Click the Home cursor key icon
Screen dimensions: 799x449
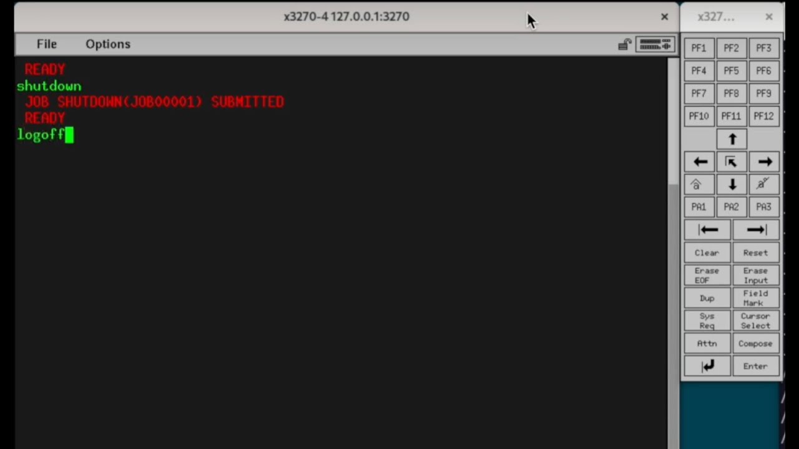732,162
